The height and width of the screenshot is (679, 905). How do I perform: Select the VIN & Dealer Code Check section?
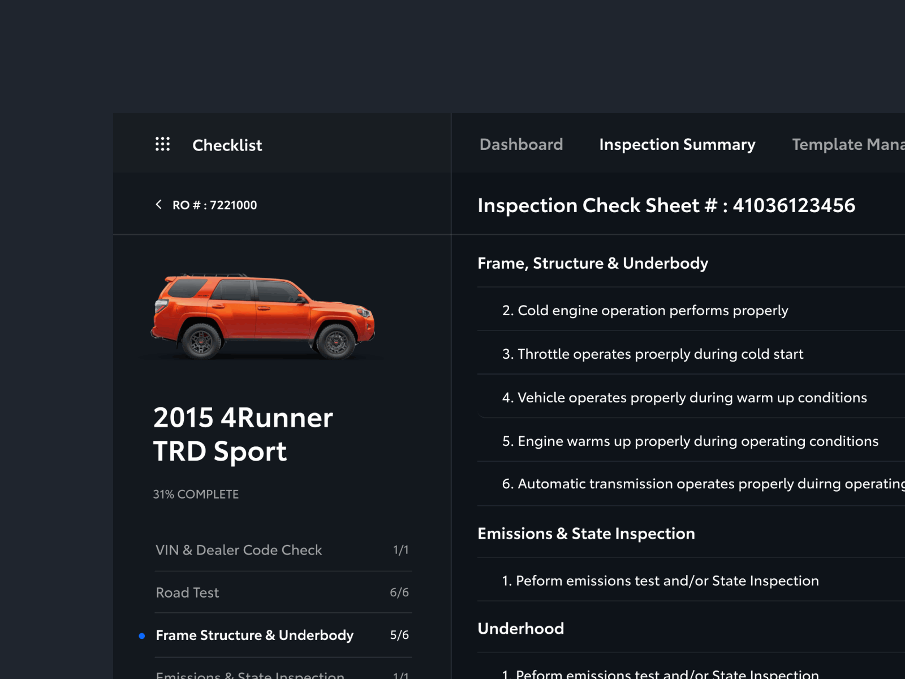pyautogui.click(x=239, y=549)
